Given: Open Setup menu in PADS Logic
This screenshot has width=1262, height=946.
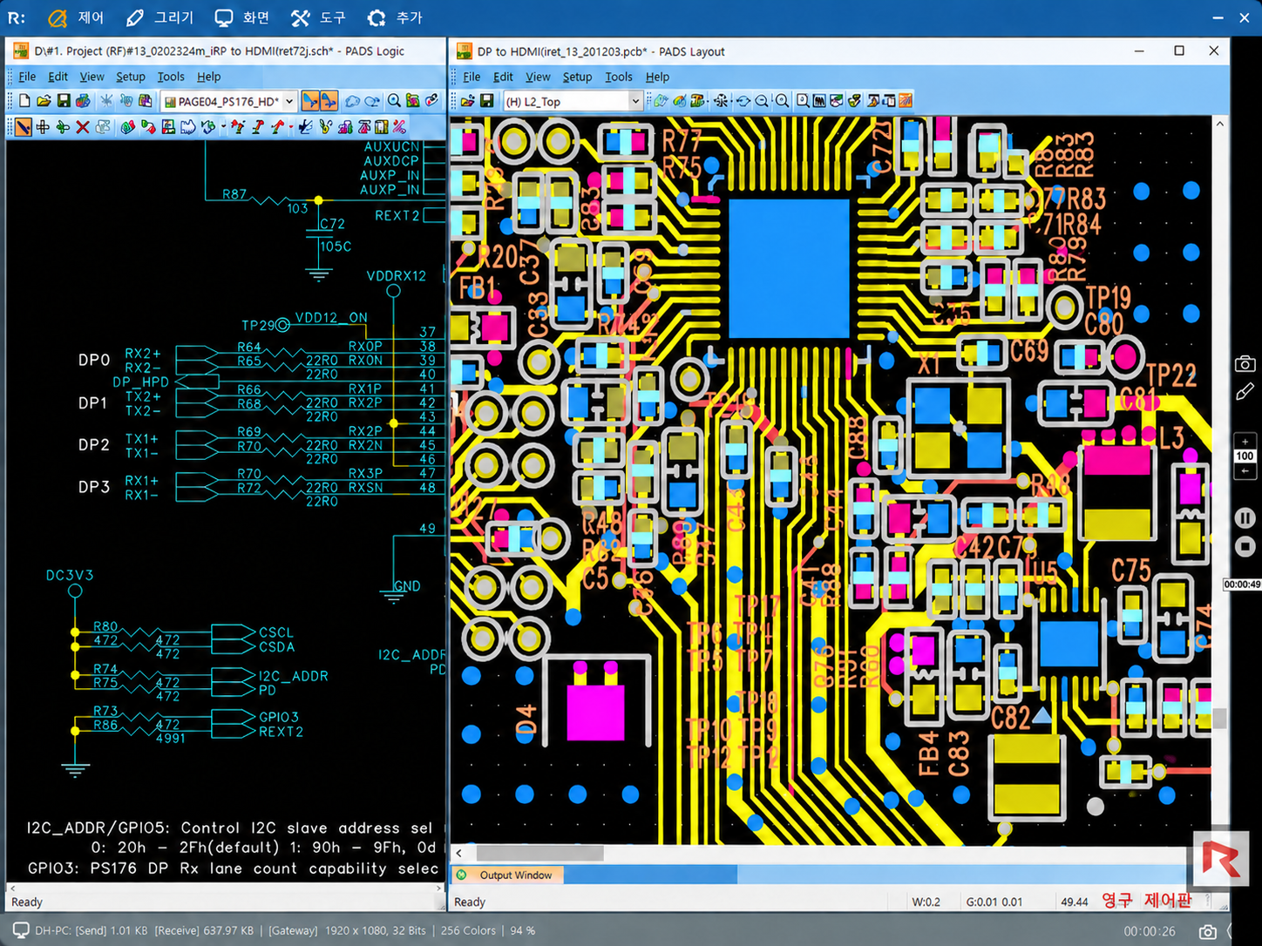Looking at the screenshot, I should point(131,77).
